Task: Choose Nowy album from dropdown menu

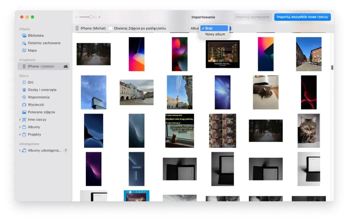Action: [x=215, y=34]
